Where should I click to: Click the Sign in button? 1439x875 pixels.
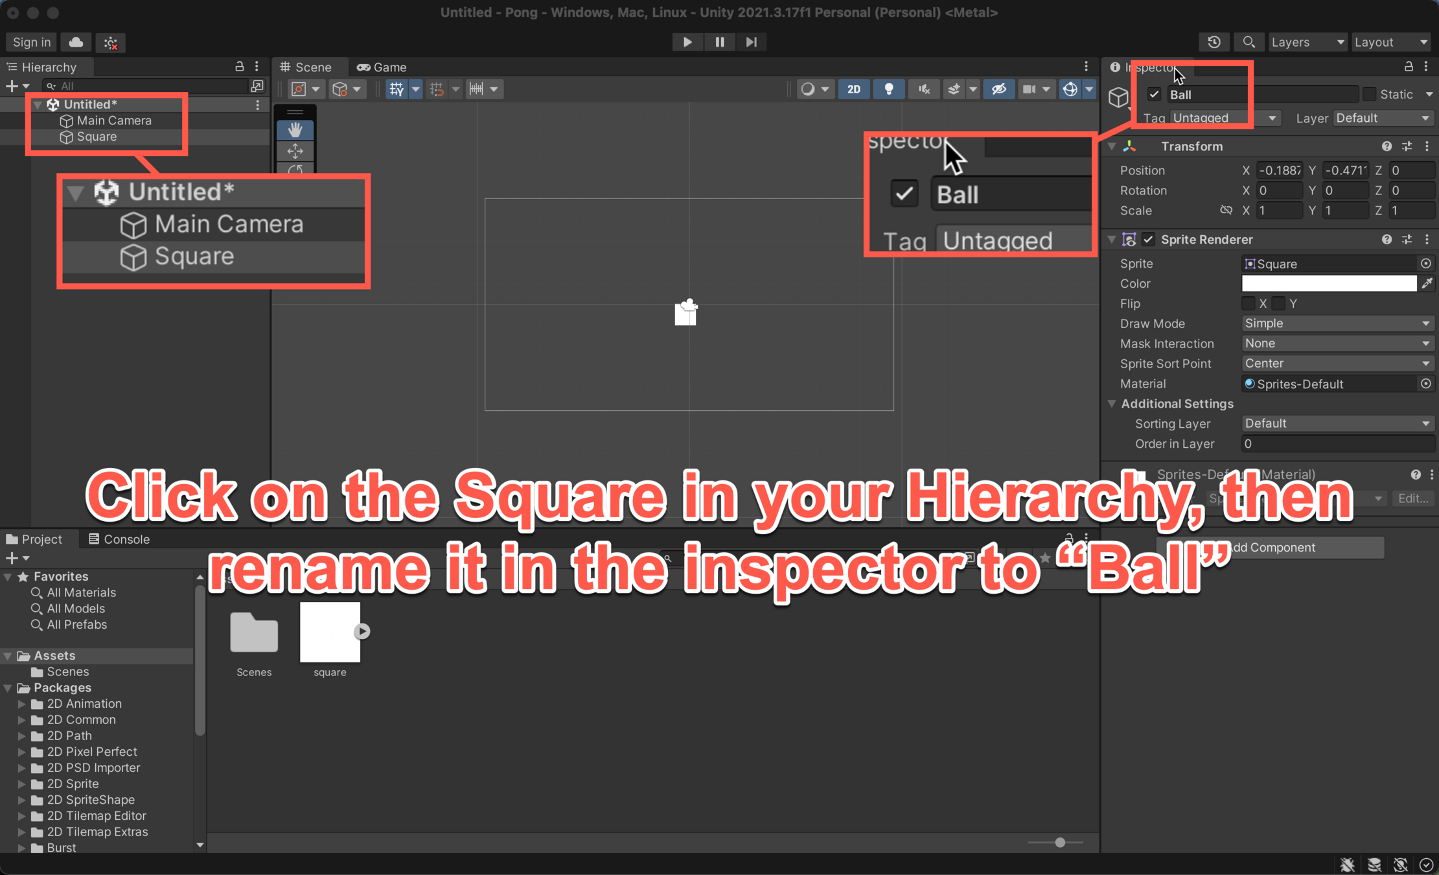click(31, 42)
